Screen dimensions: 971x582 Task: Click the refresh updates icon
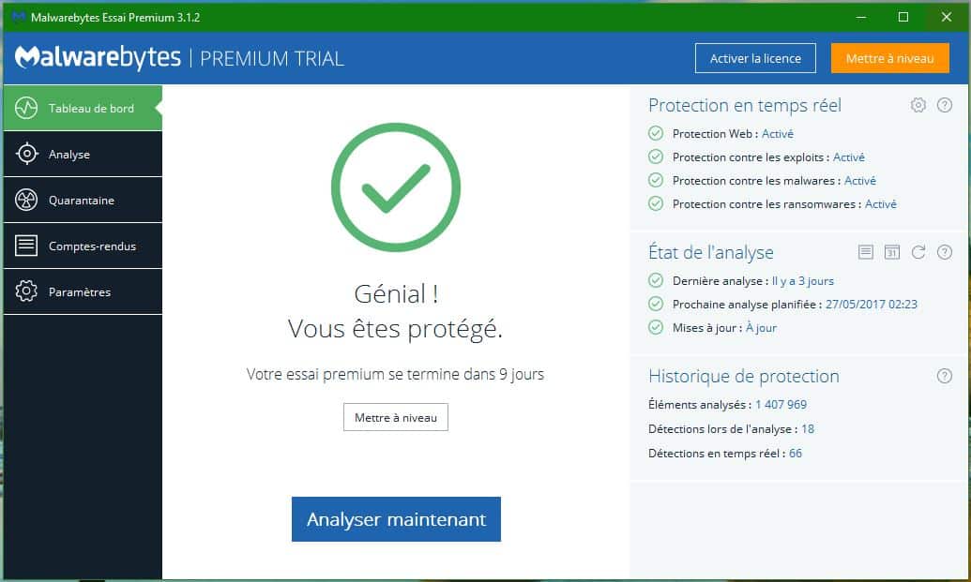(x=918, y=252)
